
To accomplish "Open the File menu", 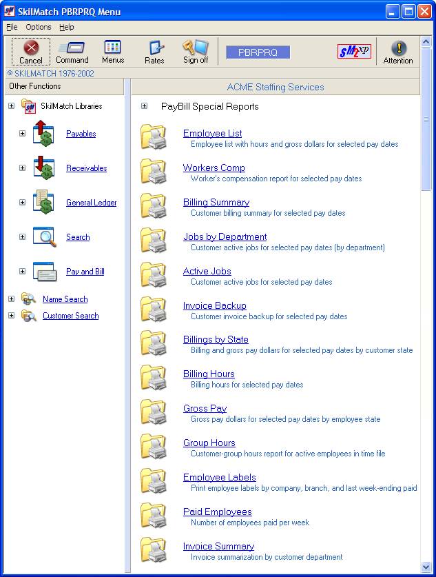I will [x=12, y=27].
